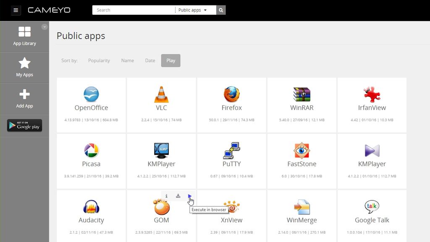Click the Add App plus icon
Screen dimensions: 430x242
(x=25, y=95)
